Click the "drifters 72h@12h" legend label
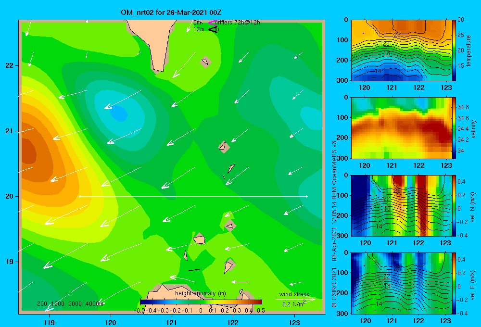Viewport: 481px width, 327px height. [x=237, y=23]
